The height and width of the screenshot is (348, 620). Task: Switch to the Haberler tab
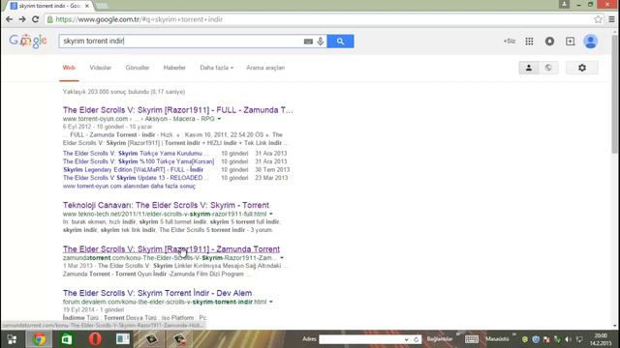click(x=174, y=68)
